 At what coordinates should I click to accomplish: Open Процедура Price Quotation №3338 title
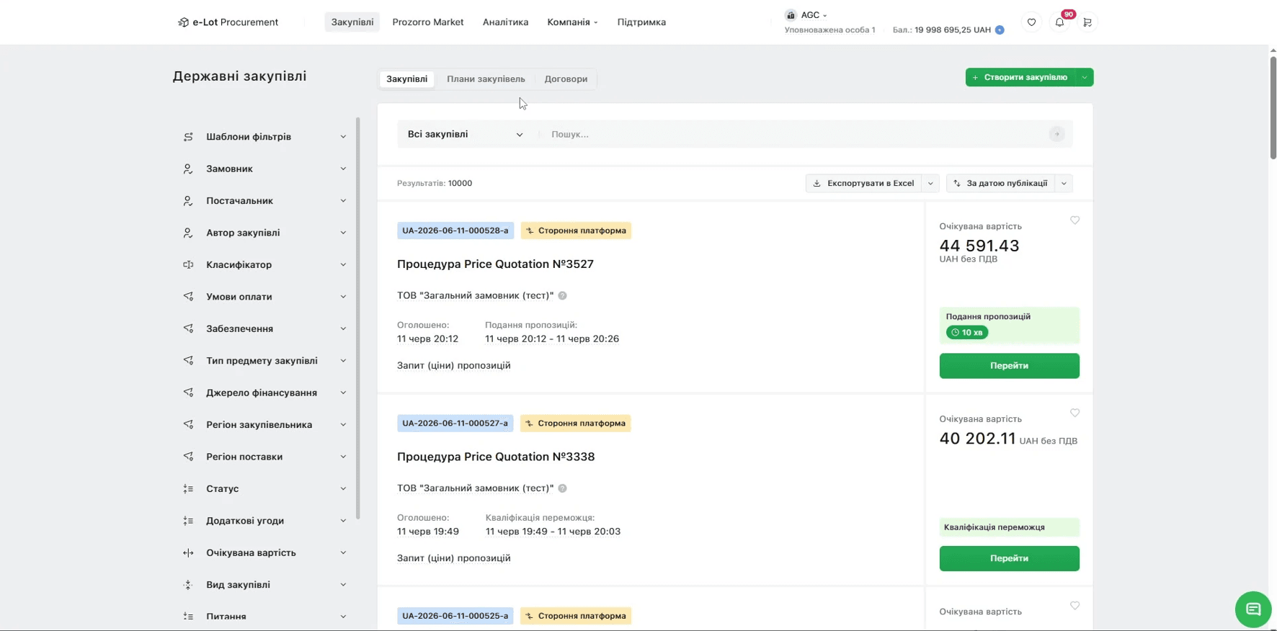click(496, 457)
